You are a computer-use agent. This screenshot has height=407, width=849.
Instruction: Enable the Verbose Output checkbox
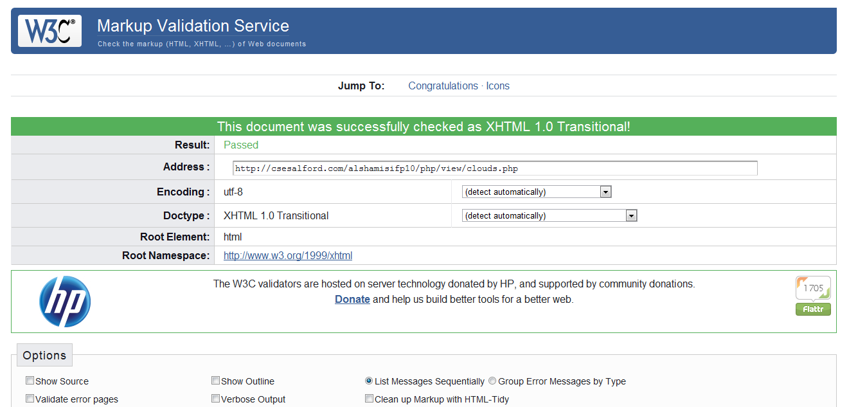coord(215,399)
